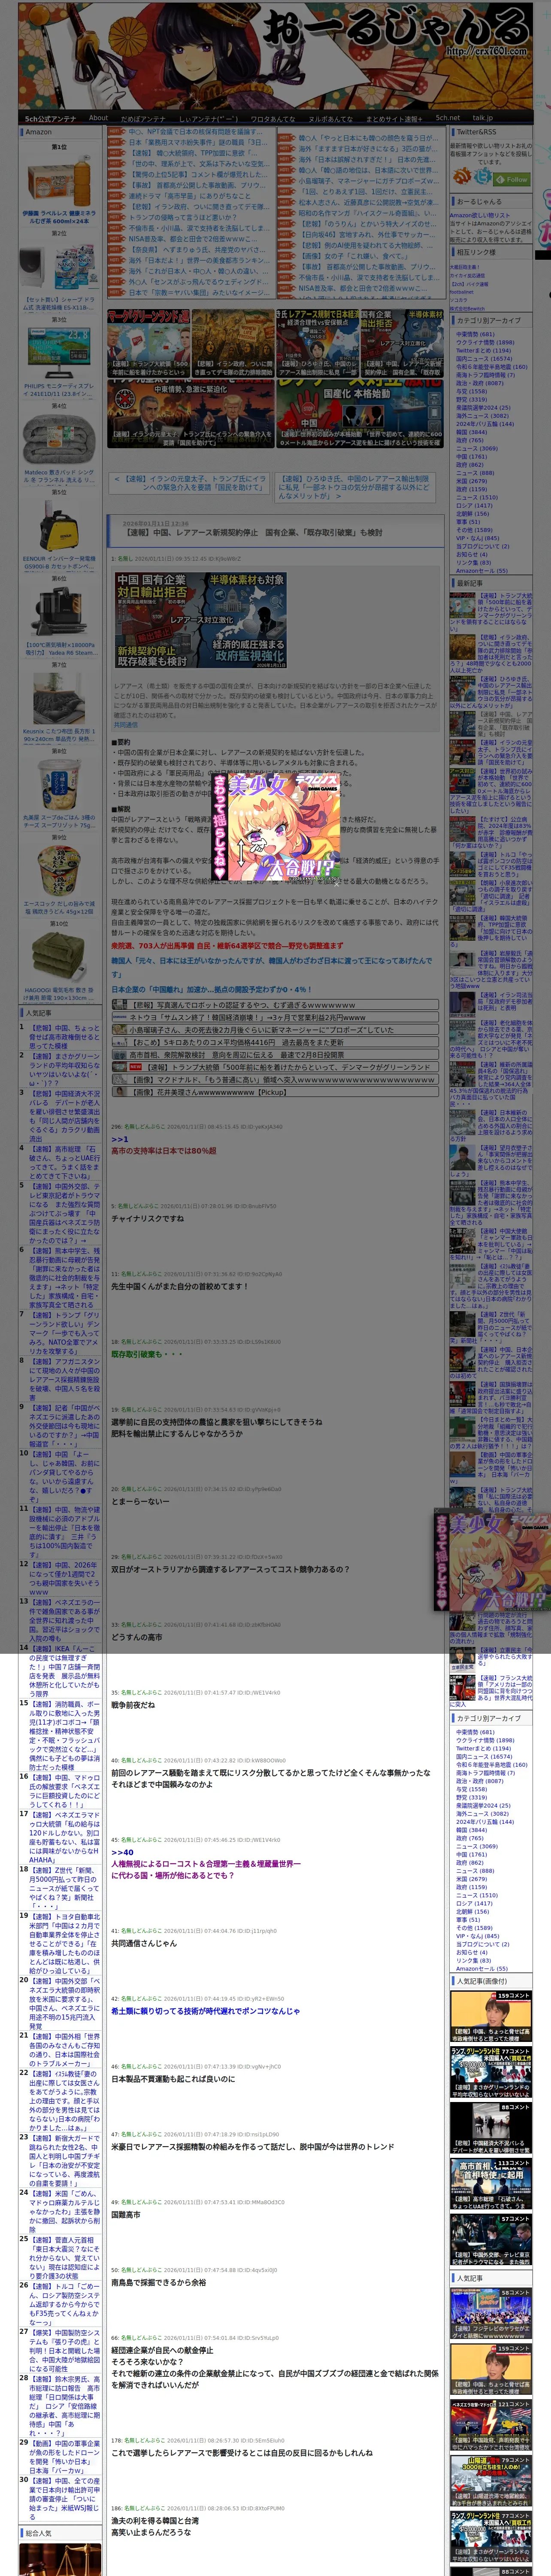Open the first 最新記事 thumbnail about トランプ大統領
Image resolution: width=551 pixels, height=2576 pixels.
point(462,605)
